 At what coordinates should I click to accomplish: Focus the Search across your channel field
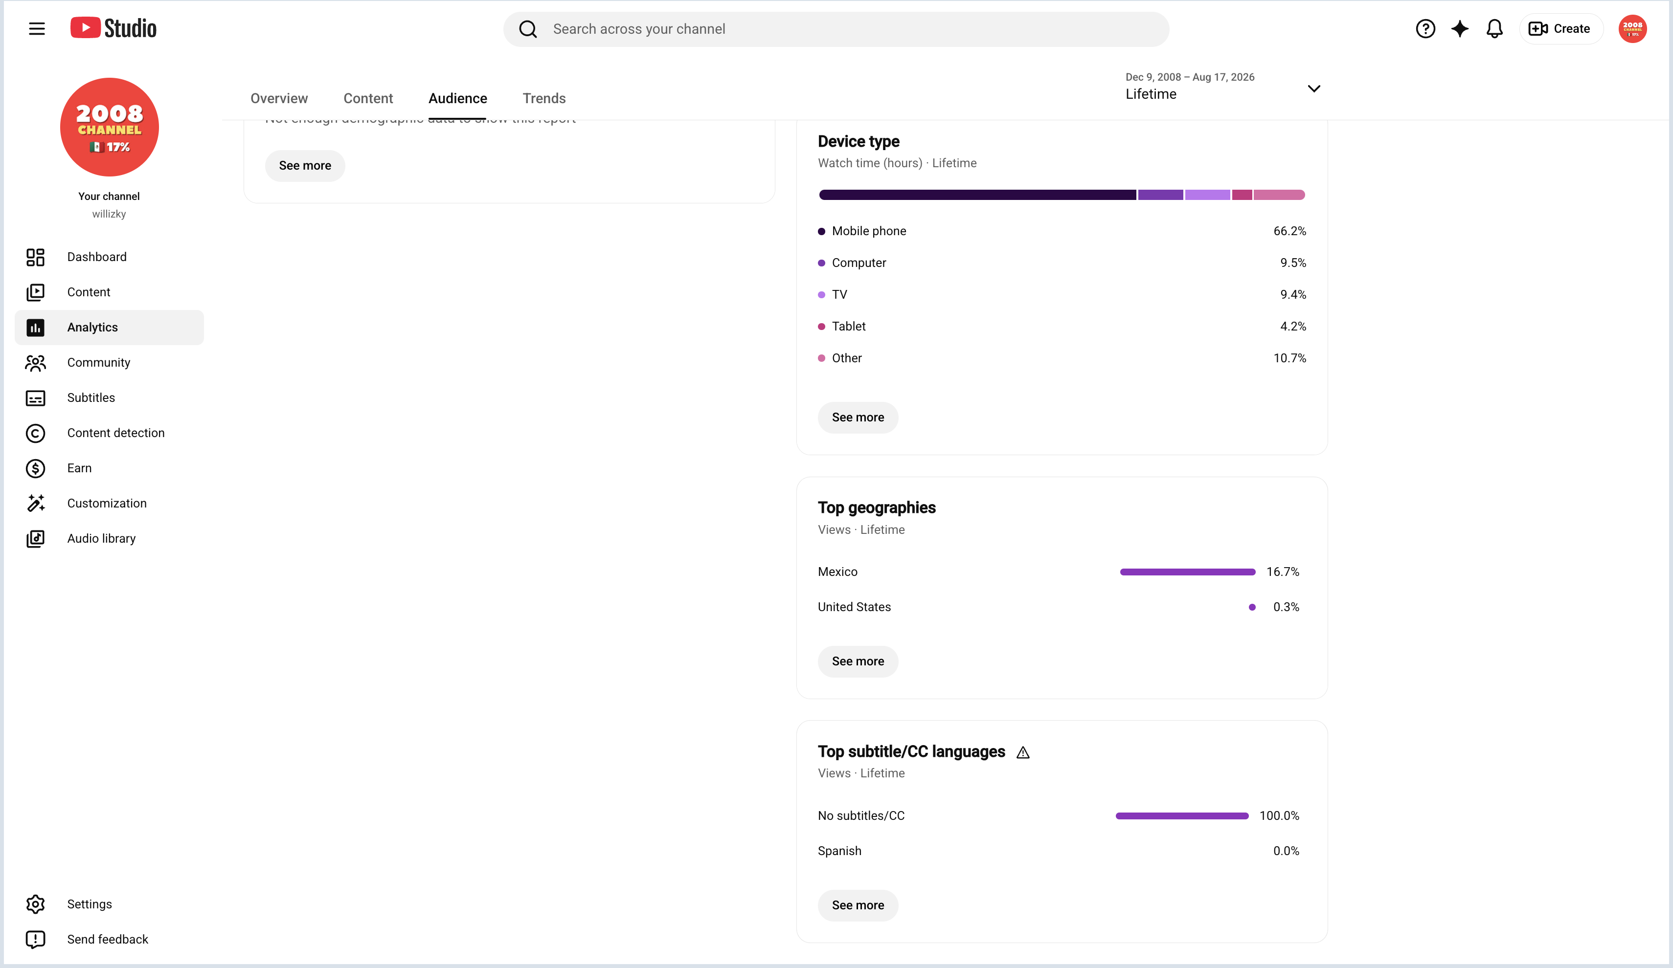(x=836, y=29)
